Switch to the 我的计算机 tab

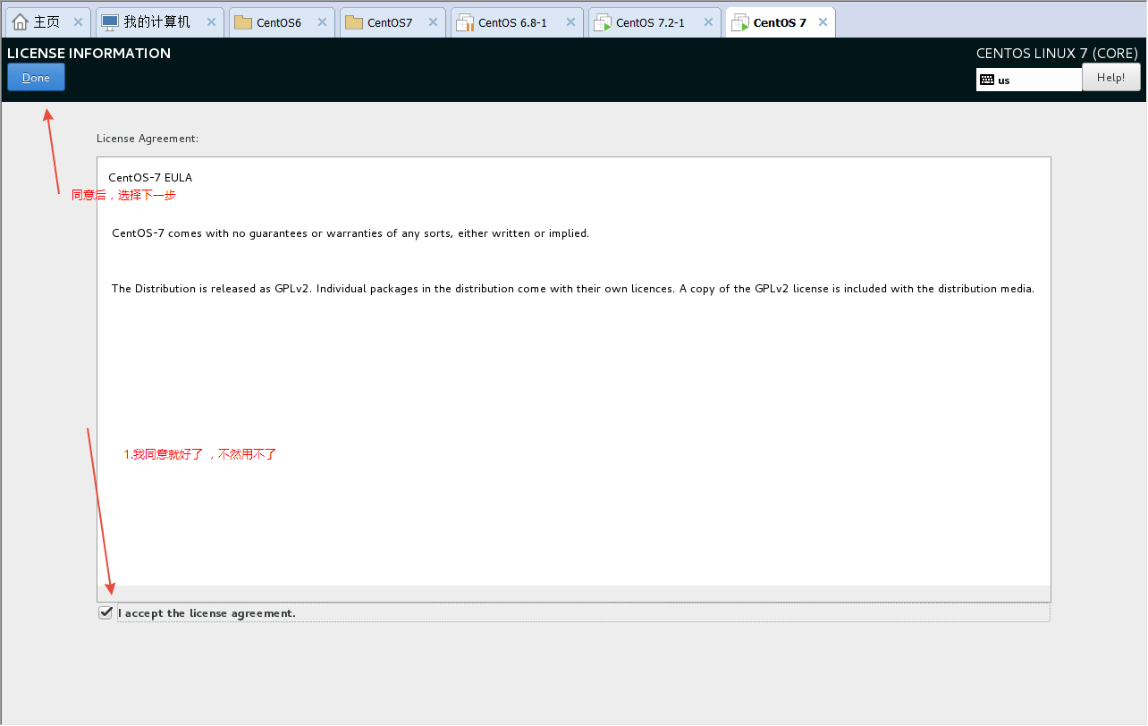pyautogui.click(x=159, y=22)
